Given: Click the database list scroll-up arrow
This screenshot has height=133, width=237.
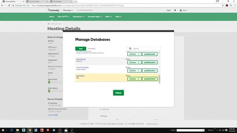Looking at the screenshot, I should tap(159, 52).
